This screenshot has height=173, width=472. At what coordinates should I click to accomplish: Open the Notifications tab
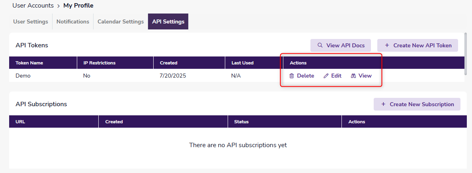point(73,21)
